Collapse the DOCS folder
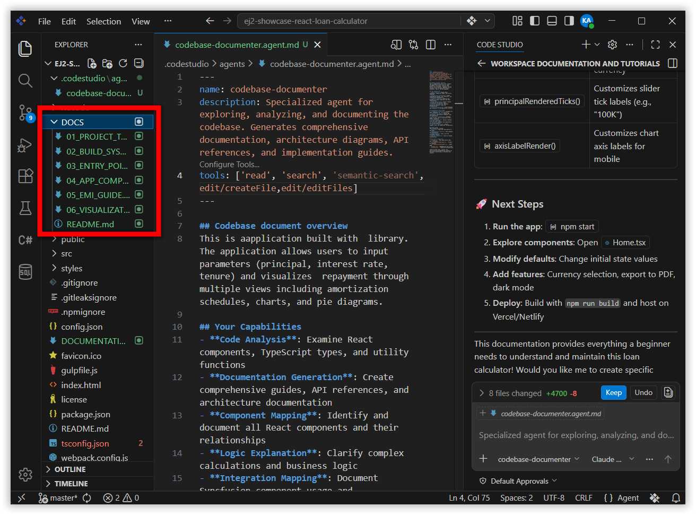This screenshot has height=515, width=696. [x=98, y=122]
